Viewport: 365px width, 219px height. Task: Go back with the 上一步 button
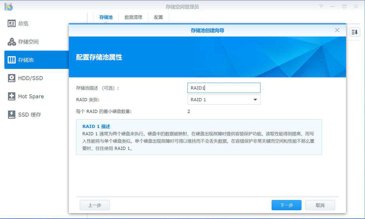coord(94,205)
